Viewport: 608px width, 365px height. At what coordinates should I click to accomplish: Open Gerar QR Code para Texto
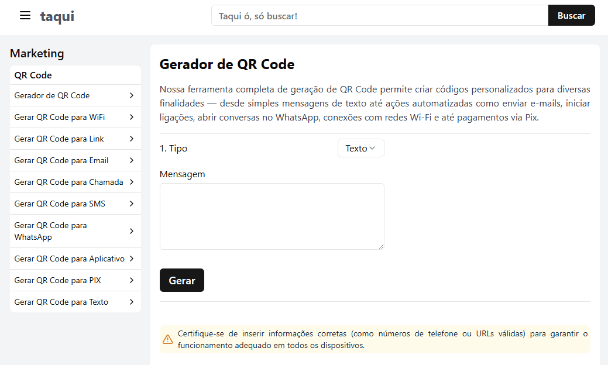tap(75, 302)
